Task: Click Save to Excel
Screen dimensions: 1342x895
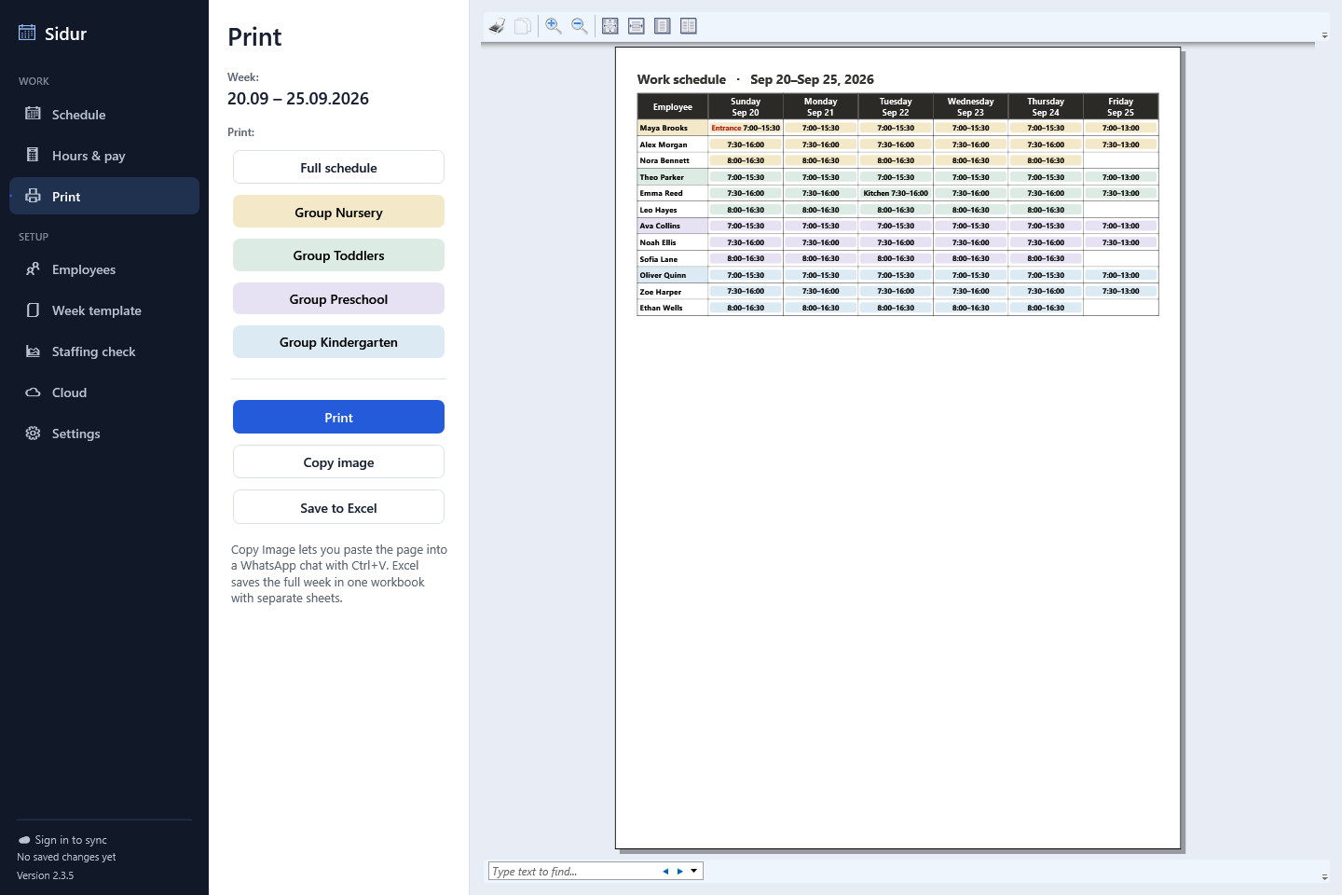Action: [338, 507]
